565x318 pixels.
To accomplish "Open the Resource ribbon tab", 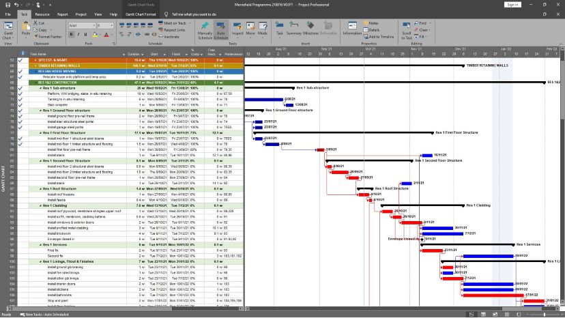I will pos(42,14).
